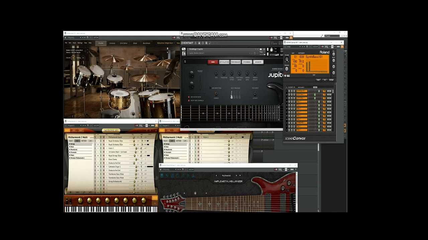428x240 pixels.
Task: Click the search magnifier icon in Philharmonik browser
Action: pyautogui.click(x=84, y=192)
